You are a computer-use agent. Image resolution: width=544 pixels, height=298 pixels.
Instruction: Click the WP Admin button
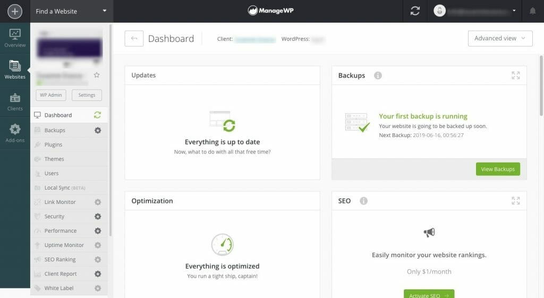[x=50, y=95]
